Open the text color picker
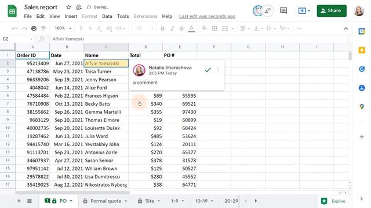371x208 pixels. pyautogui.click(x=191, y=28)
